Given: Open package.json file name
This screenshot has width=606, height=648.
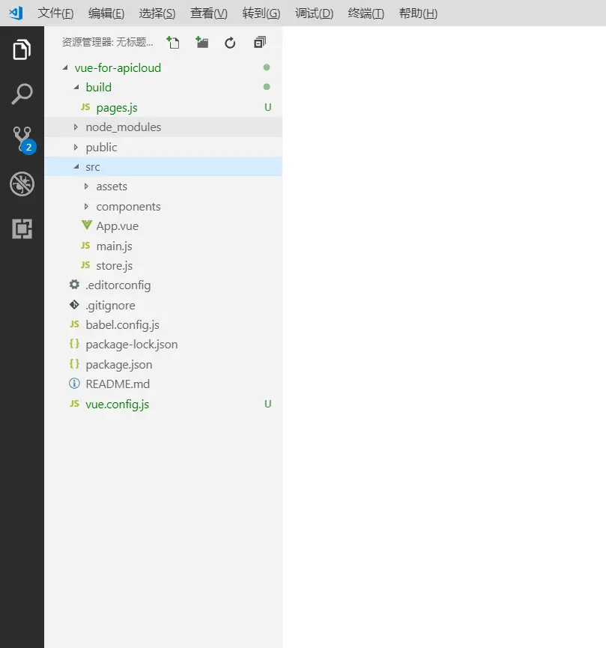Looking at the screenshot, I should click(x=118, y=365).
